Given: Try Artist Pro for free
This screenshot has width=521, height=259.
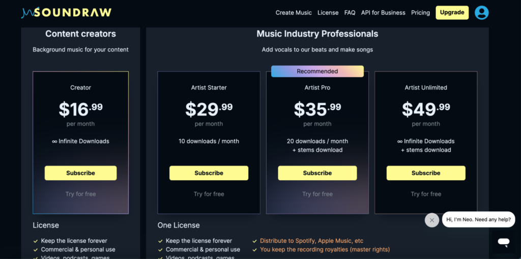Looking at the screenshot, I should click(317, 194).
